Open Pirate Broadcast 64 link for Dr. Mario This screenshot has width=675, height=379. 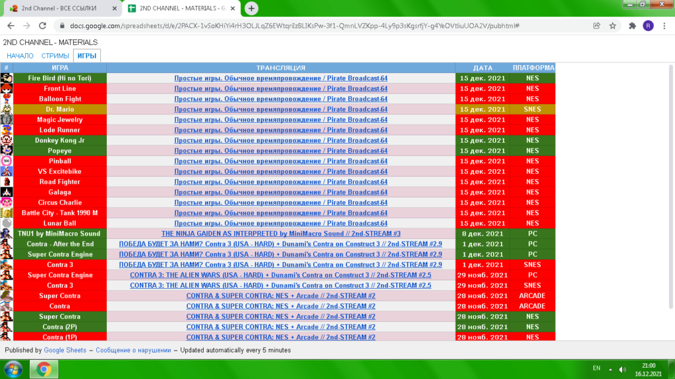(281, 109)
